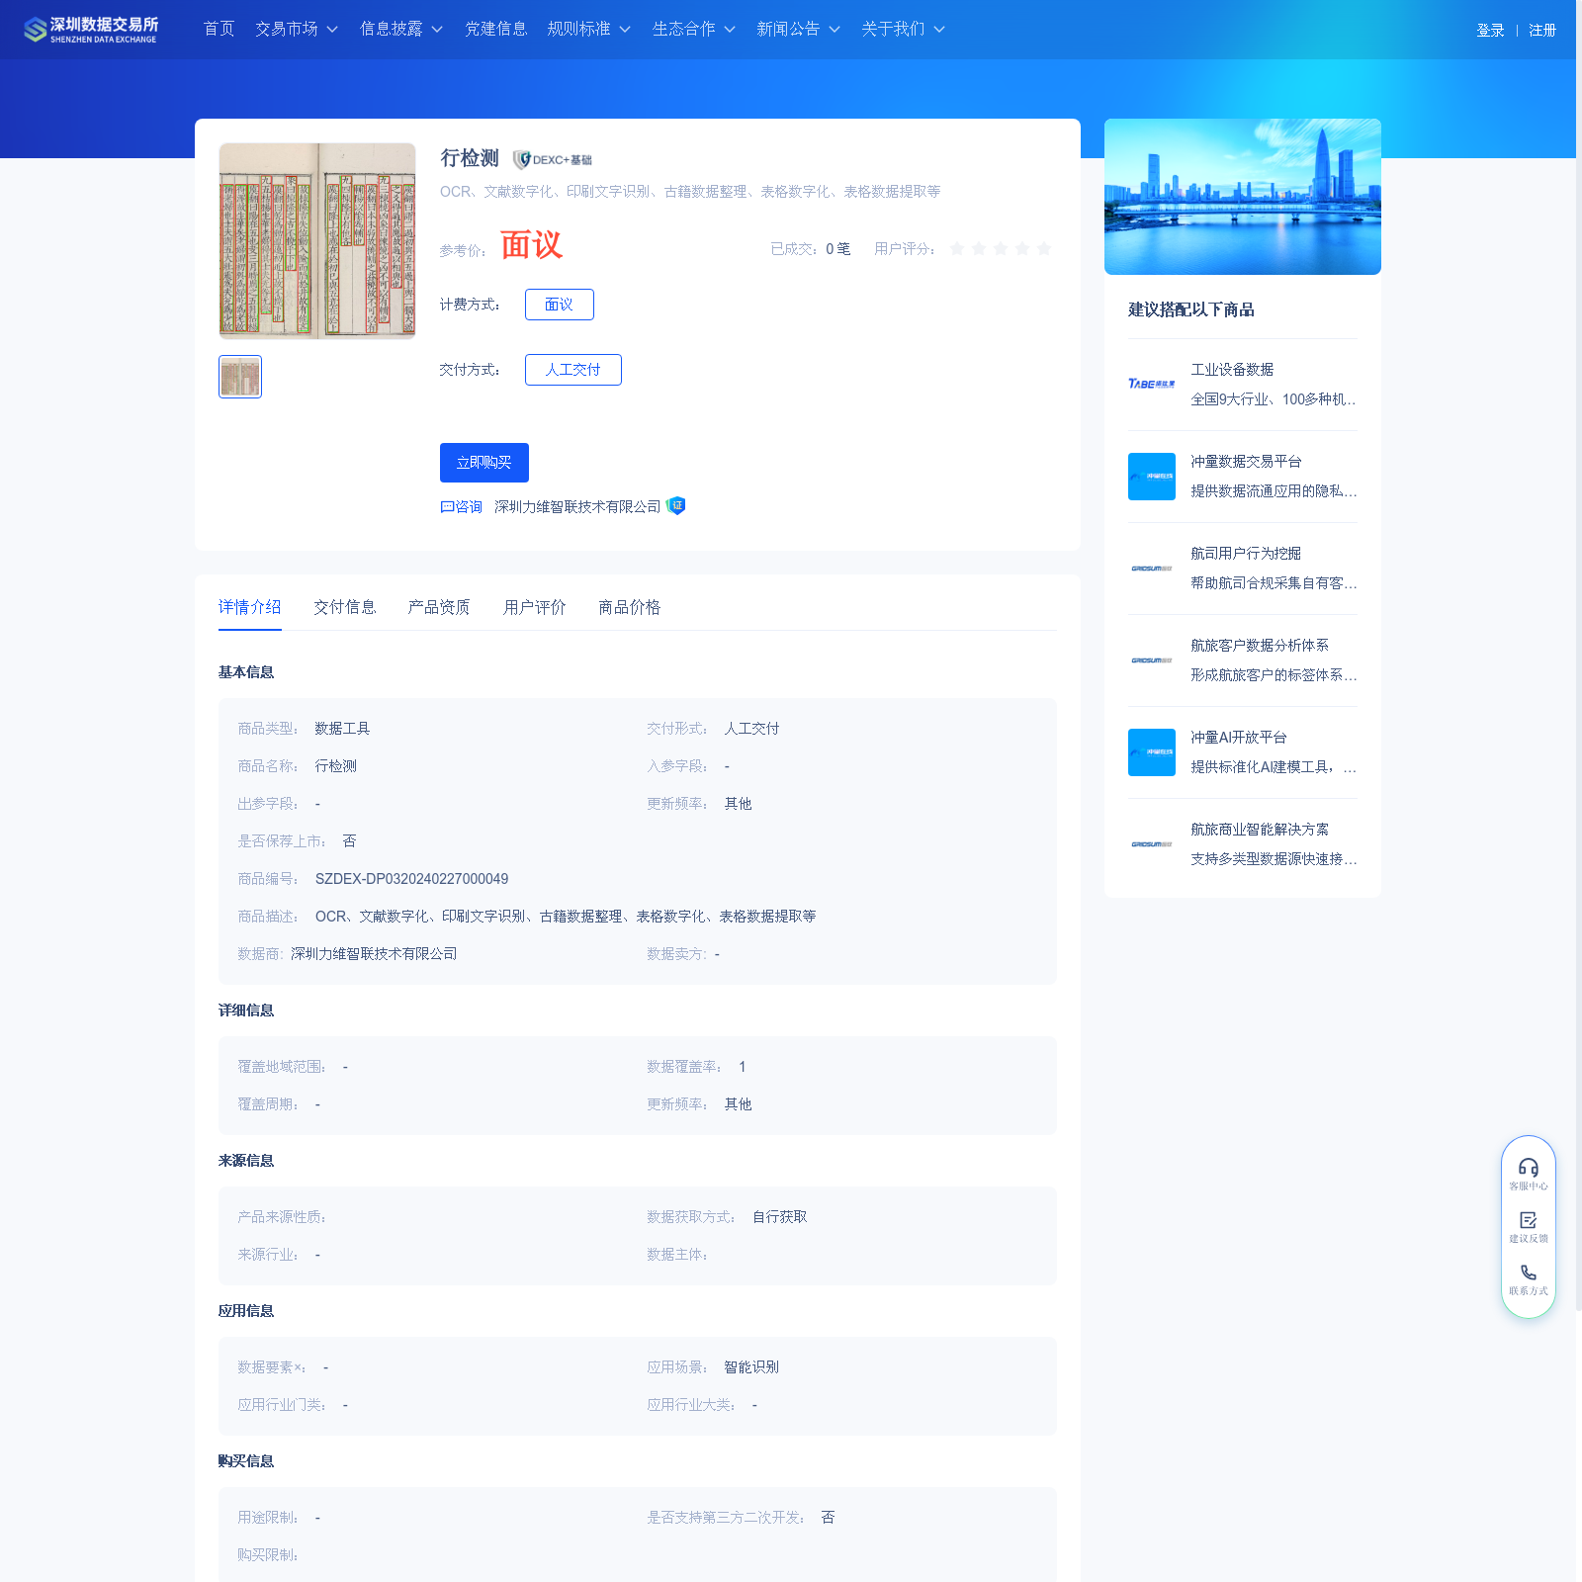The image size is (1582, 1582).
Task: Open the 工业设备数据 recommended product
Action: 1232,370
